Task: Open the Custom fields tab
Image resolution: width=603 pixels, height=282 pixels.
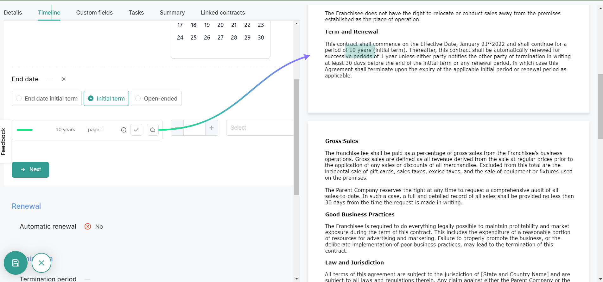Action: pos(94,13)
